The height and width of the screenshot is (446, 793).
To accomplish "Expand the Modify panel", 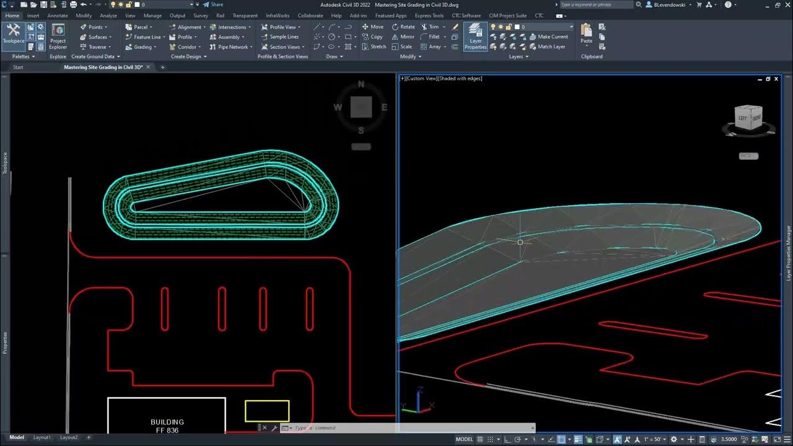I will (x=410, y=56).
